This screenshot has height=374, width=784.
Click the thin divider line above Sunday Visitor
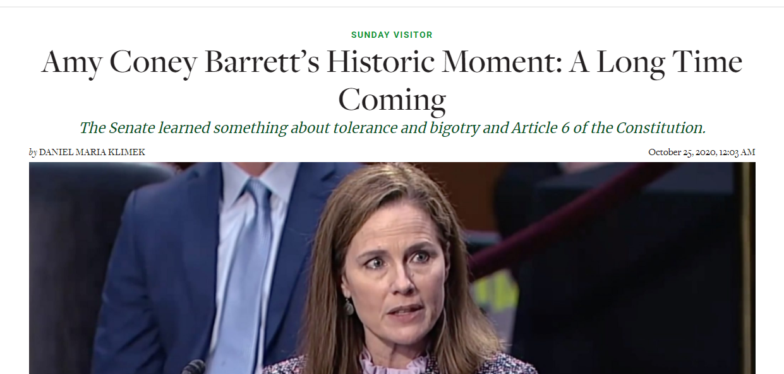(x=392, y=7)
